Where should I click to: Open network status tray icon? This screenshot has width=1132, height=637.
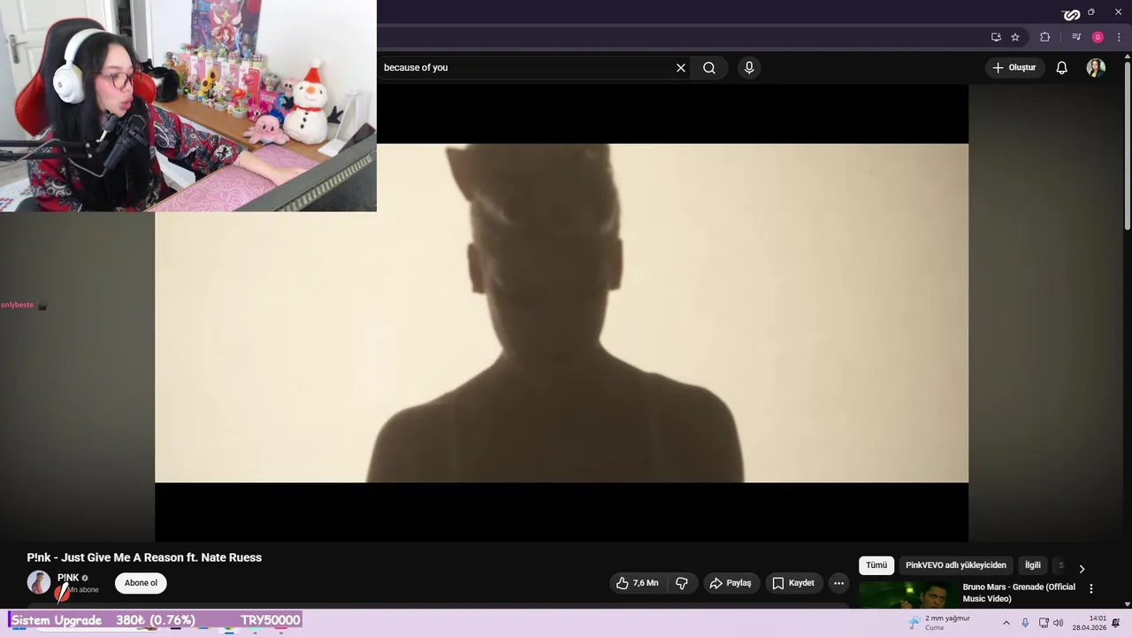(x=1044, y=623)
